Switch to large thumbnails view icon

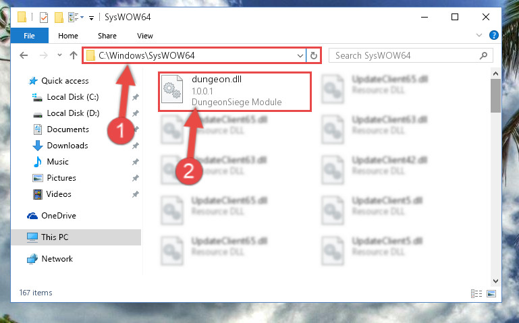point(491,293)
